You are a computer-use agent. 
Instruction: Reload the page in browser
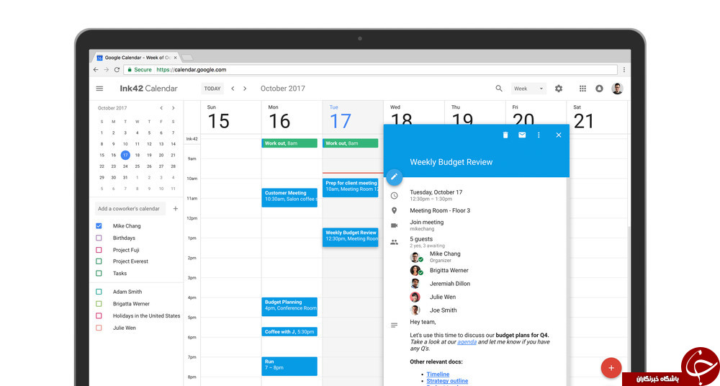(117, 70)
